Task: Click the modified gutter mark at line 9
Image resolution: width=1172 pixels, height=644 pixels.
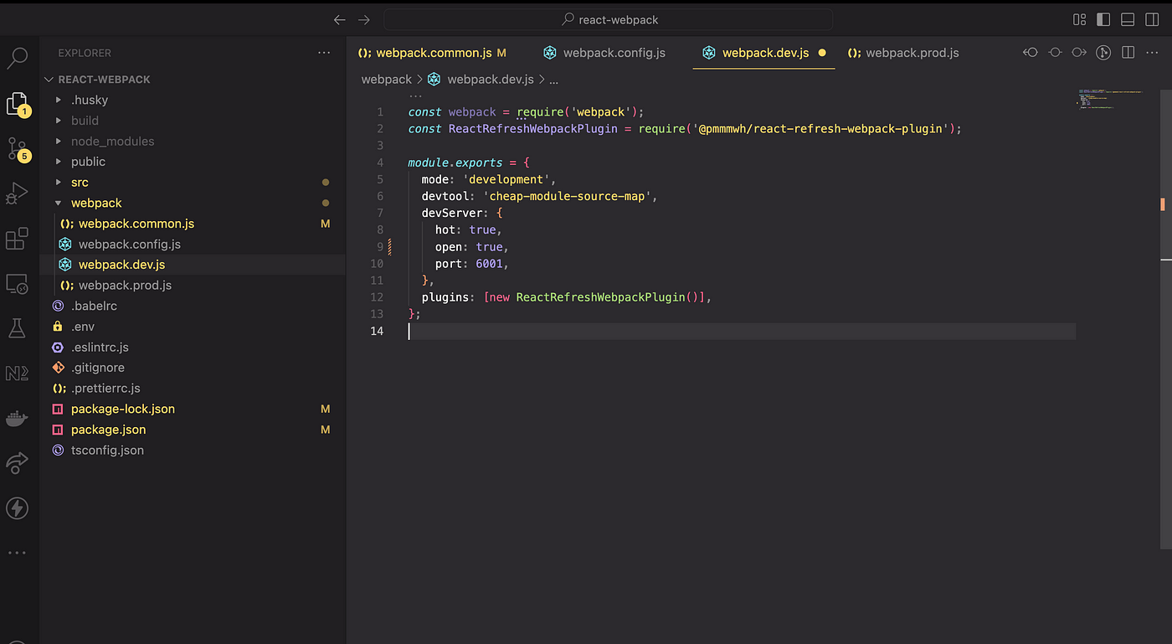Action: click(x=390, y=247)
